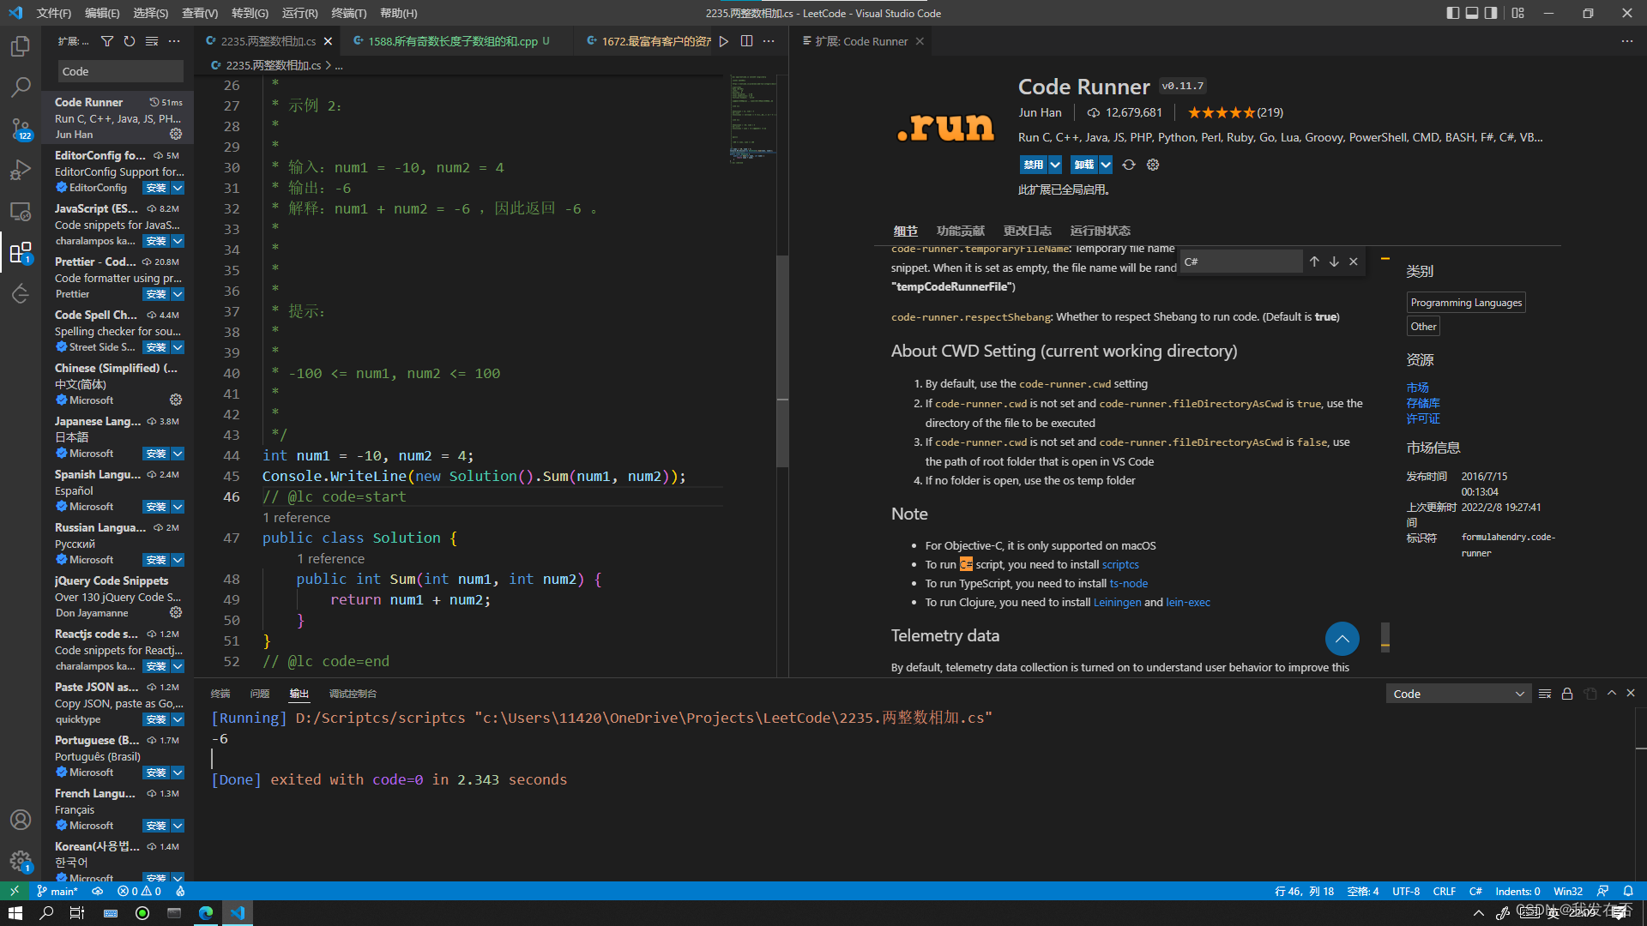Open the Run and Debug view
The image size is (1647, 926).
(21, 170)
